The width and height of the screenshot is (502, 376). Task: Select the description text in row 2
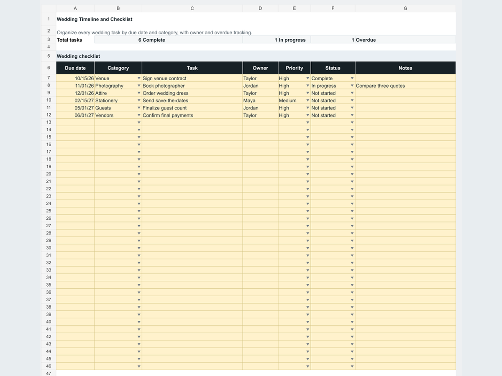[x=154, y=32]
